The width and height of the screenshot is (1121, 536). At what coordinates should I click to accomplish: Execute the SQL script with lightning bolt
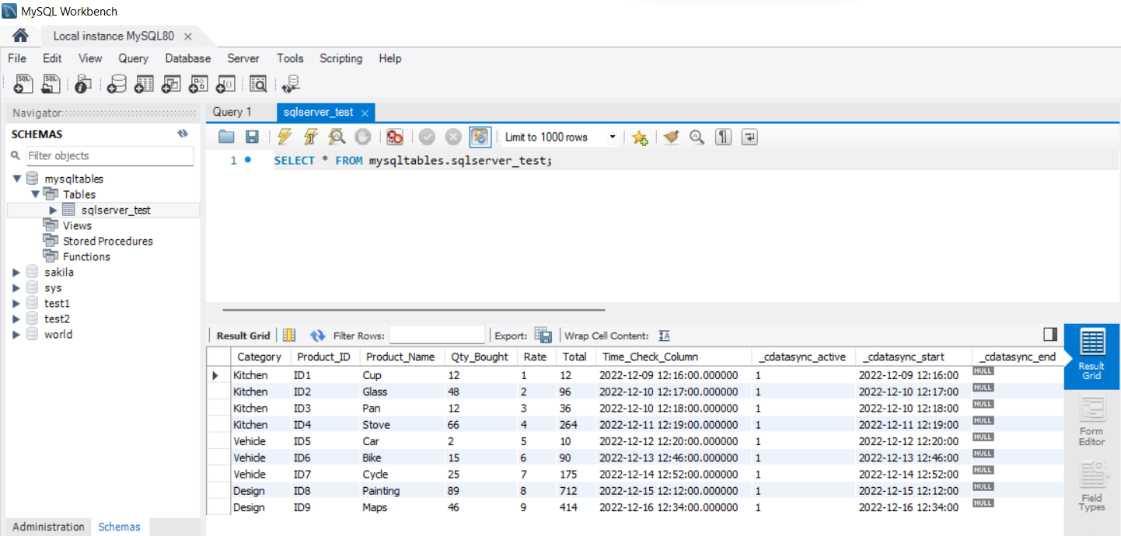click(x=285, y=137)
